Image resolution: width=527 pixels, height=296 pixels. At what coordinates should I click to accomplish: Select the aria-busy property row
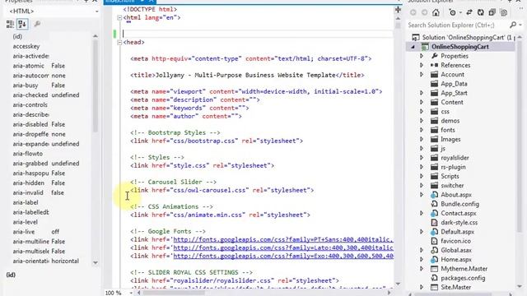(x=49, y=86)
